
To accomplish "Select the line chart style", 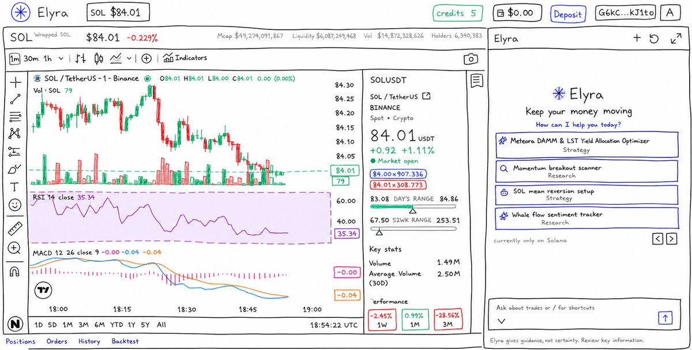I will [x=116, y=58].
